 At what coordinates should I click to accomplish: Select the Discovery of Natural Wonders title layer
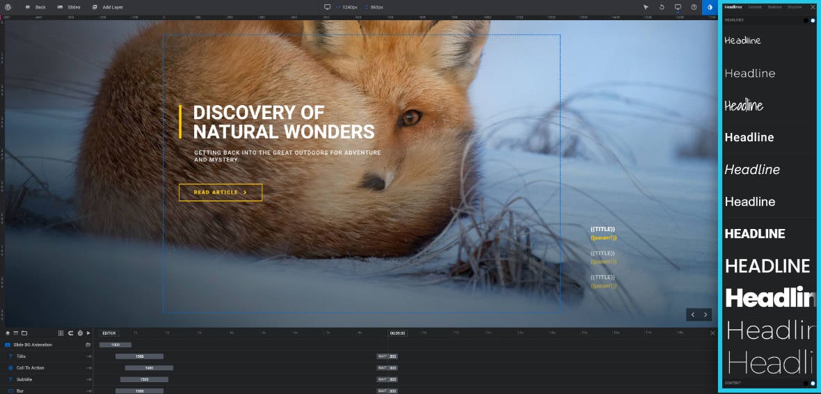[x=284, y=122]
